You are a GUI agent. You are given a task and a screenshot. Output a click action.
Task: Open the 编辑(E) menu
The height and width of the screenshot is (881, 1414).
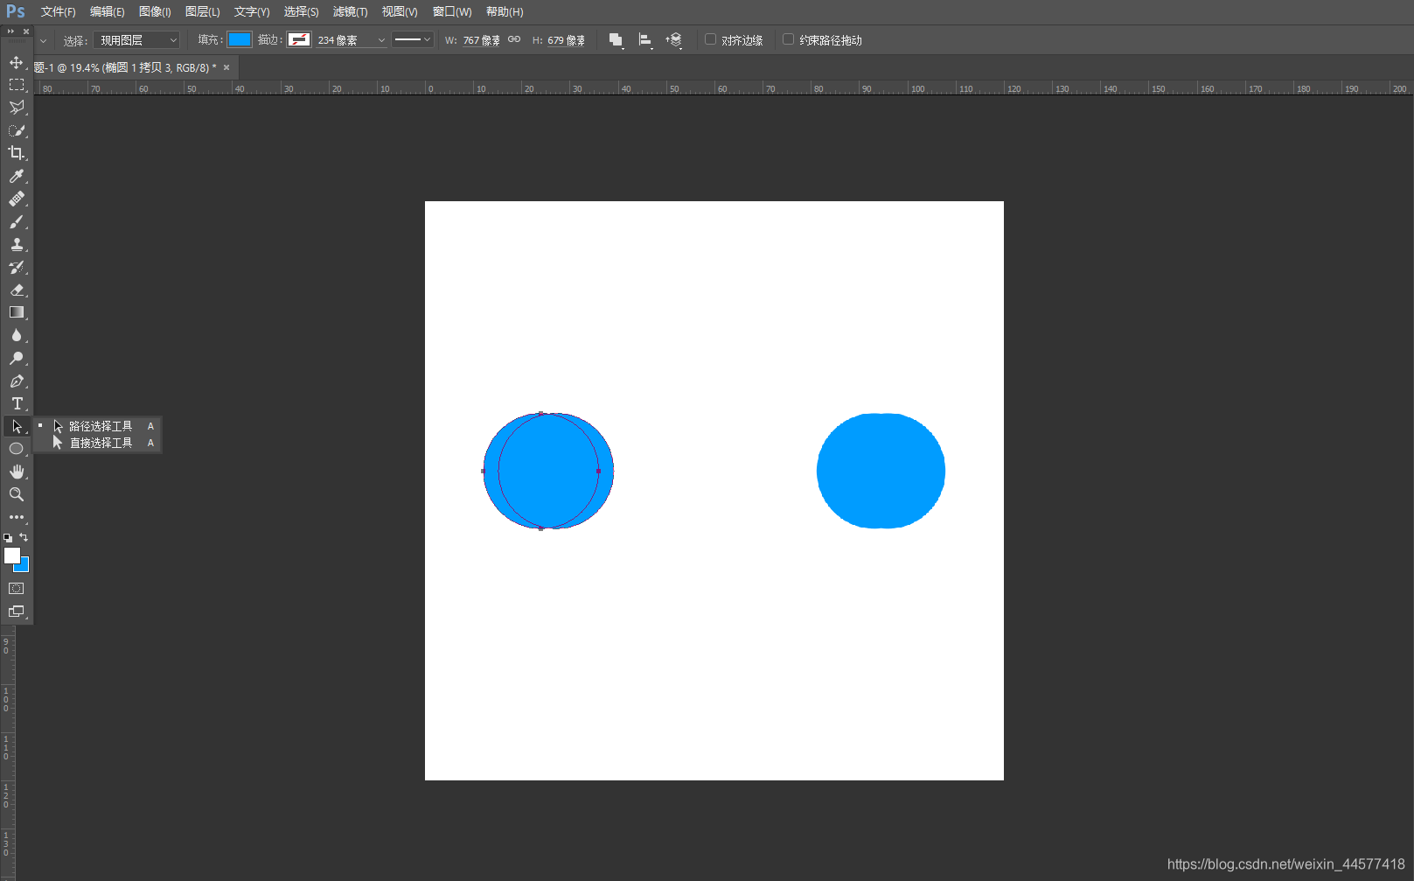tap(107, 11)
